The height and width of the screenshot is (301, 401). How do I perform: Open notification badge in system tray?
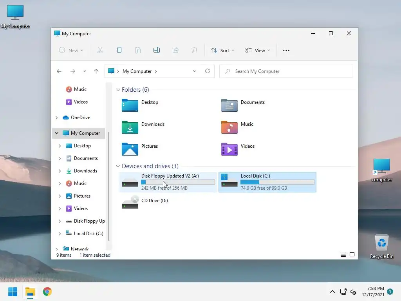pyautogui.click(x=390, y=292)
